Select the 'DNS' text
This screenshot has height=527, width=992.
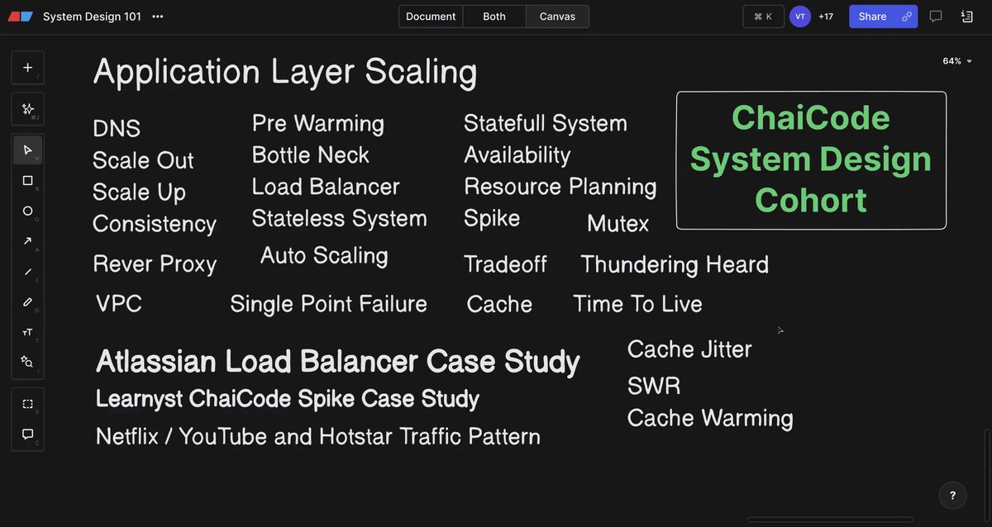coord(117,129)
